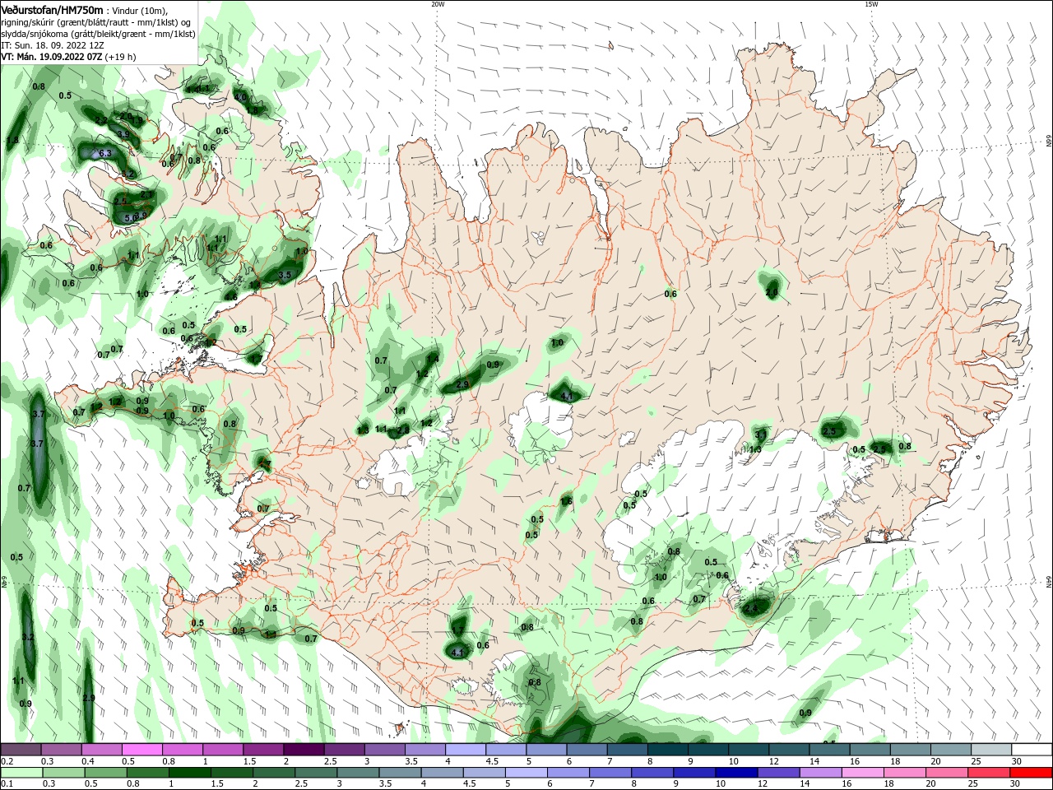Screen dimensions: 1053x790
Task: Pick the bright pink snow swatch at 0.5
Action: coord(141,750)
